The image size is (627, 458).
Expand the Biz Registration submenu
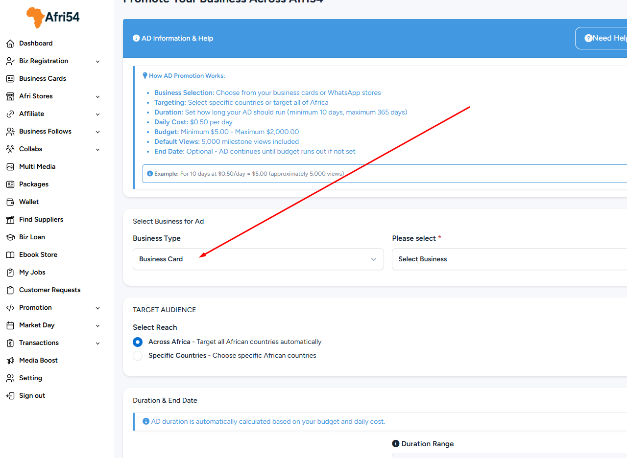(x=97, y=62)
